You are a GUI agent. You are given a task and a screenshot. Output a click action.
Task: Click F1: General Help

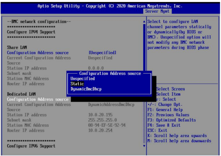tap(164, 110)
